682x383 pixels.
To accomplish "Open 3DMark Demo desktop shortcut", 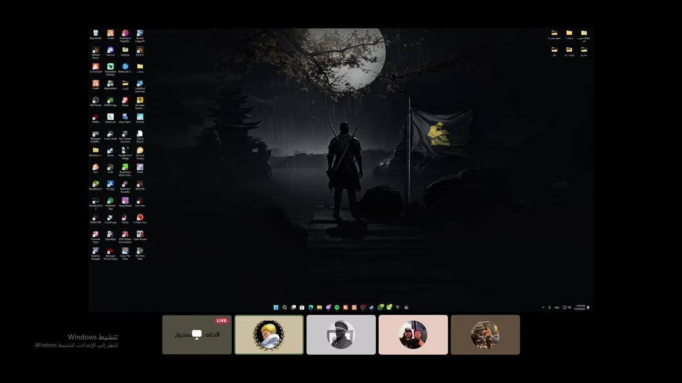I will 95,53.
